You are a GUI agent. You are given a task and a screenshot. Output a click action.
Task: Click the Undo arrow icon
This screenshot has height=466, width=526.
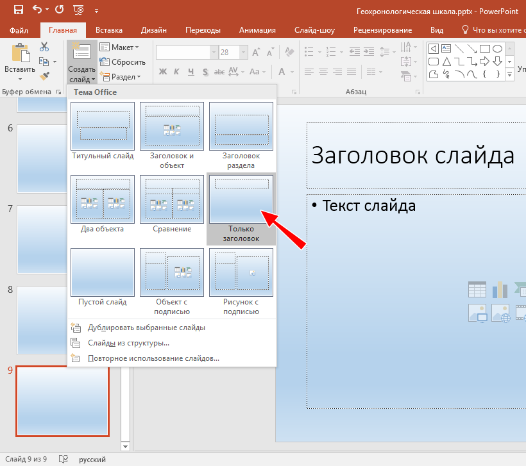coord(38,10)
